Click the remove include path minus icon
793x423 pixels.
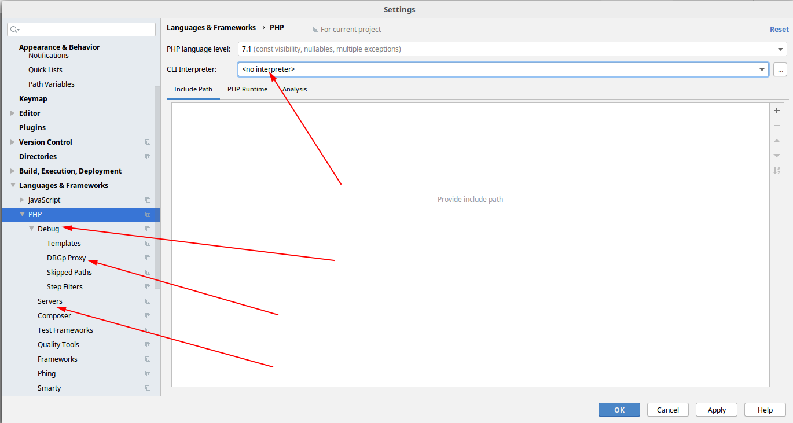[x=777, y=126]
